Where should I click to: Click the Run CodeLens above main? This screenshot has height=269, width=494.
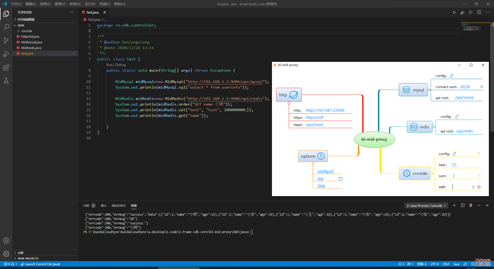[x=109, y=65]
